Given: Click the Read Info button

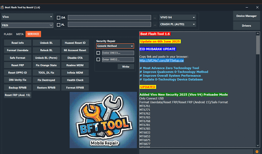Looking at the screenshot, I should tap(18, 43).
